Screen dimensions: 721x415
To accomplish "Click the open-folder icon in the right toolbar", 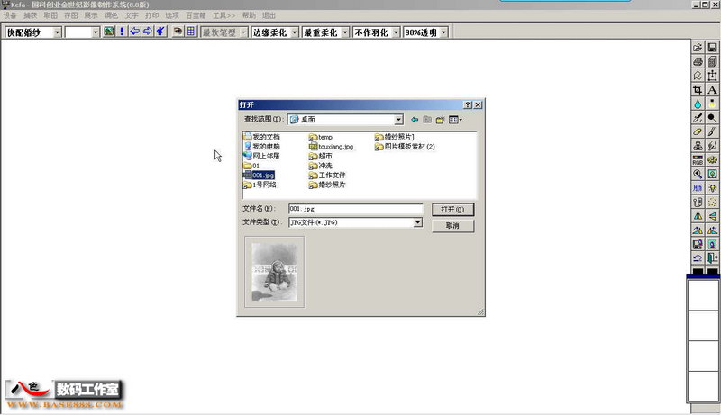I will click(x=698, y=48).
